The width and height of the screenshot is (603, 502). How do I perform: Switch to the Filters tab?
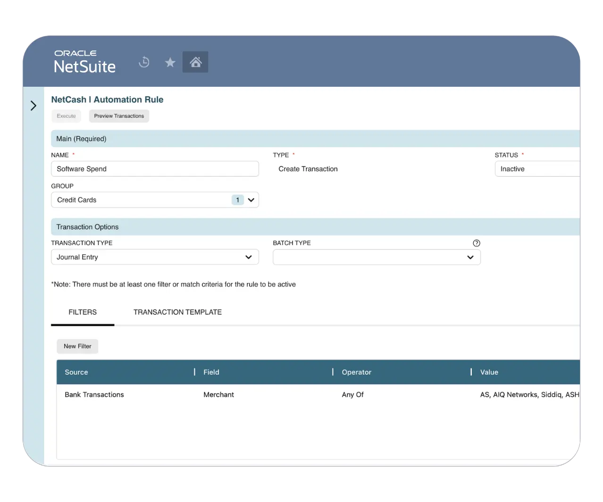83,312
